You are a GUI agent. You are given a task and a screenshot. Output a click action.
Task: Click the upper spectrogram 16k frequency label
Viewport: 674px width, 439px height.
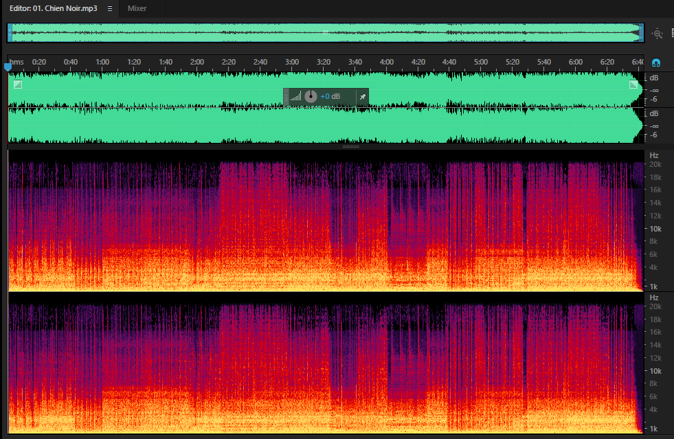655,190
